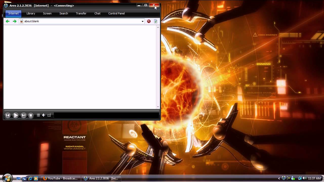Screen dimensions: 324x182
Task: Click the browser scrollbar up arrow
Action: 158,27
